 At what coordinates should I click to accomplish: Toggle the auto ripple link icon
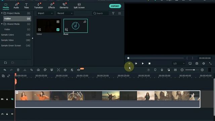(9, 76)
